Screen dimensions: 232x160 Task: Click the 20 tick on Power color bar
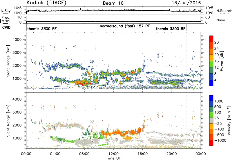pyautogui.click(x=216, y=55)
